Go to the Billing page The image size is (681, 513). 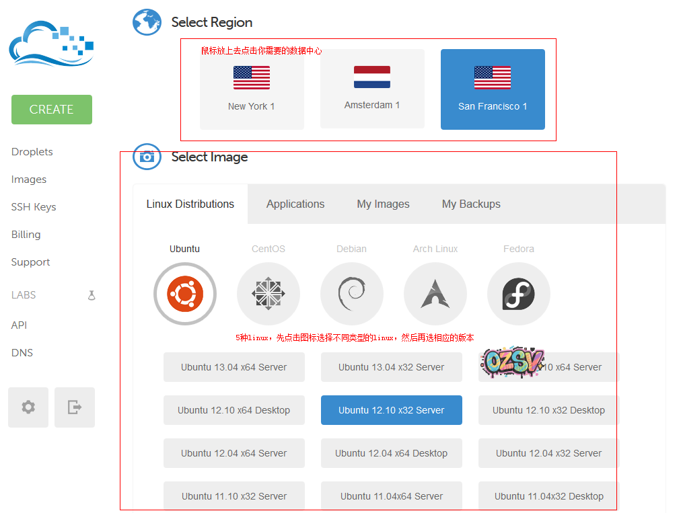click(x=26, y=234)
